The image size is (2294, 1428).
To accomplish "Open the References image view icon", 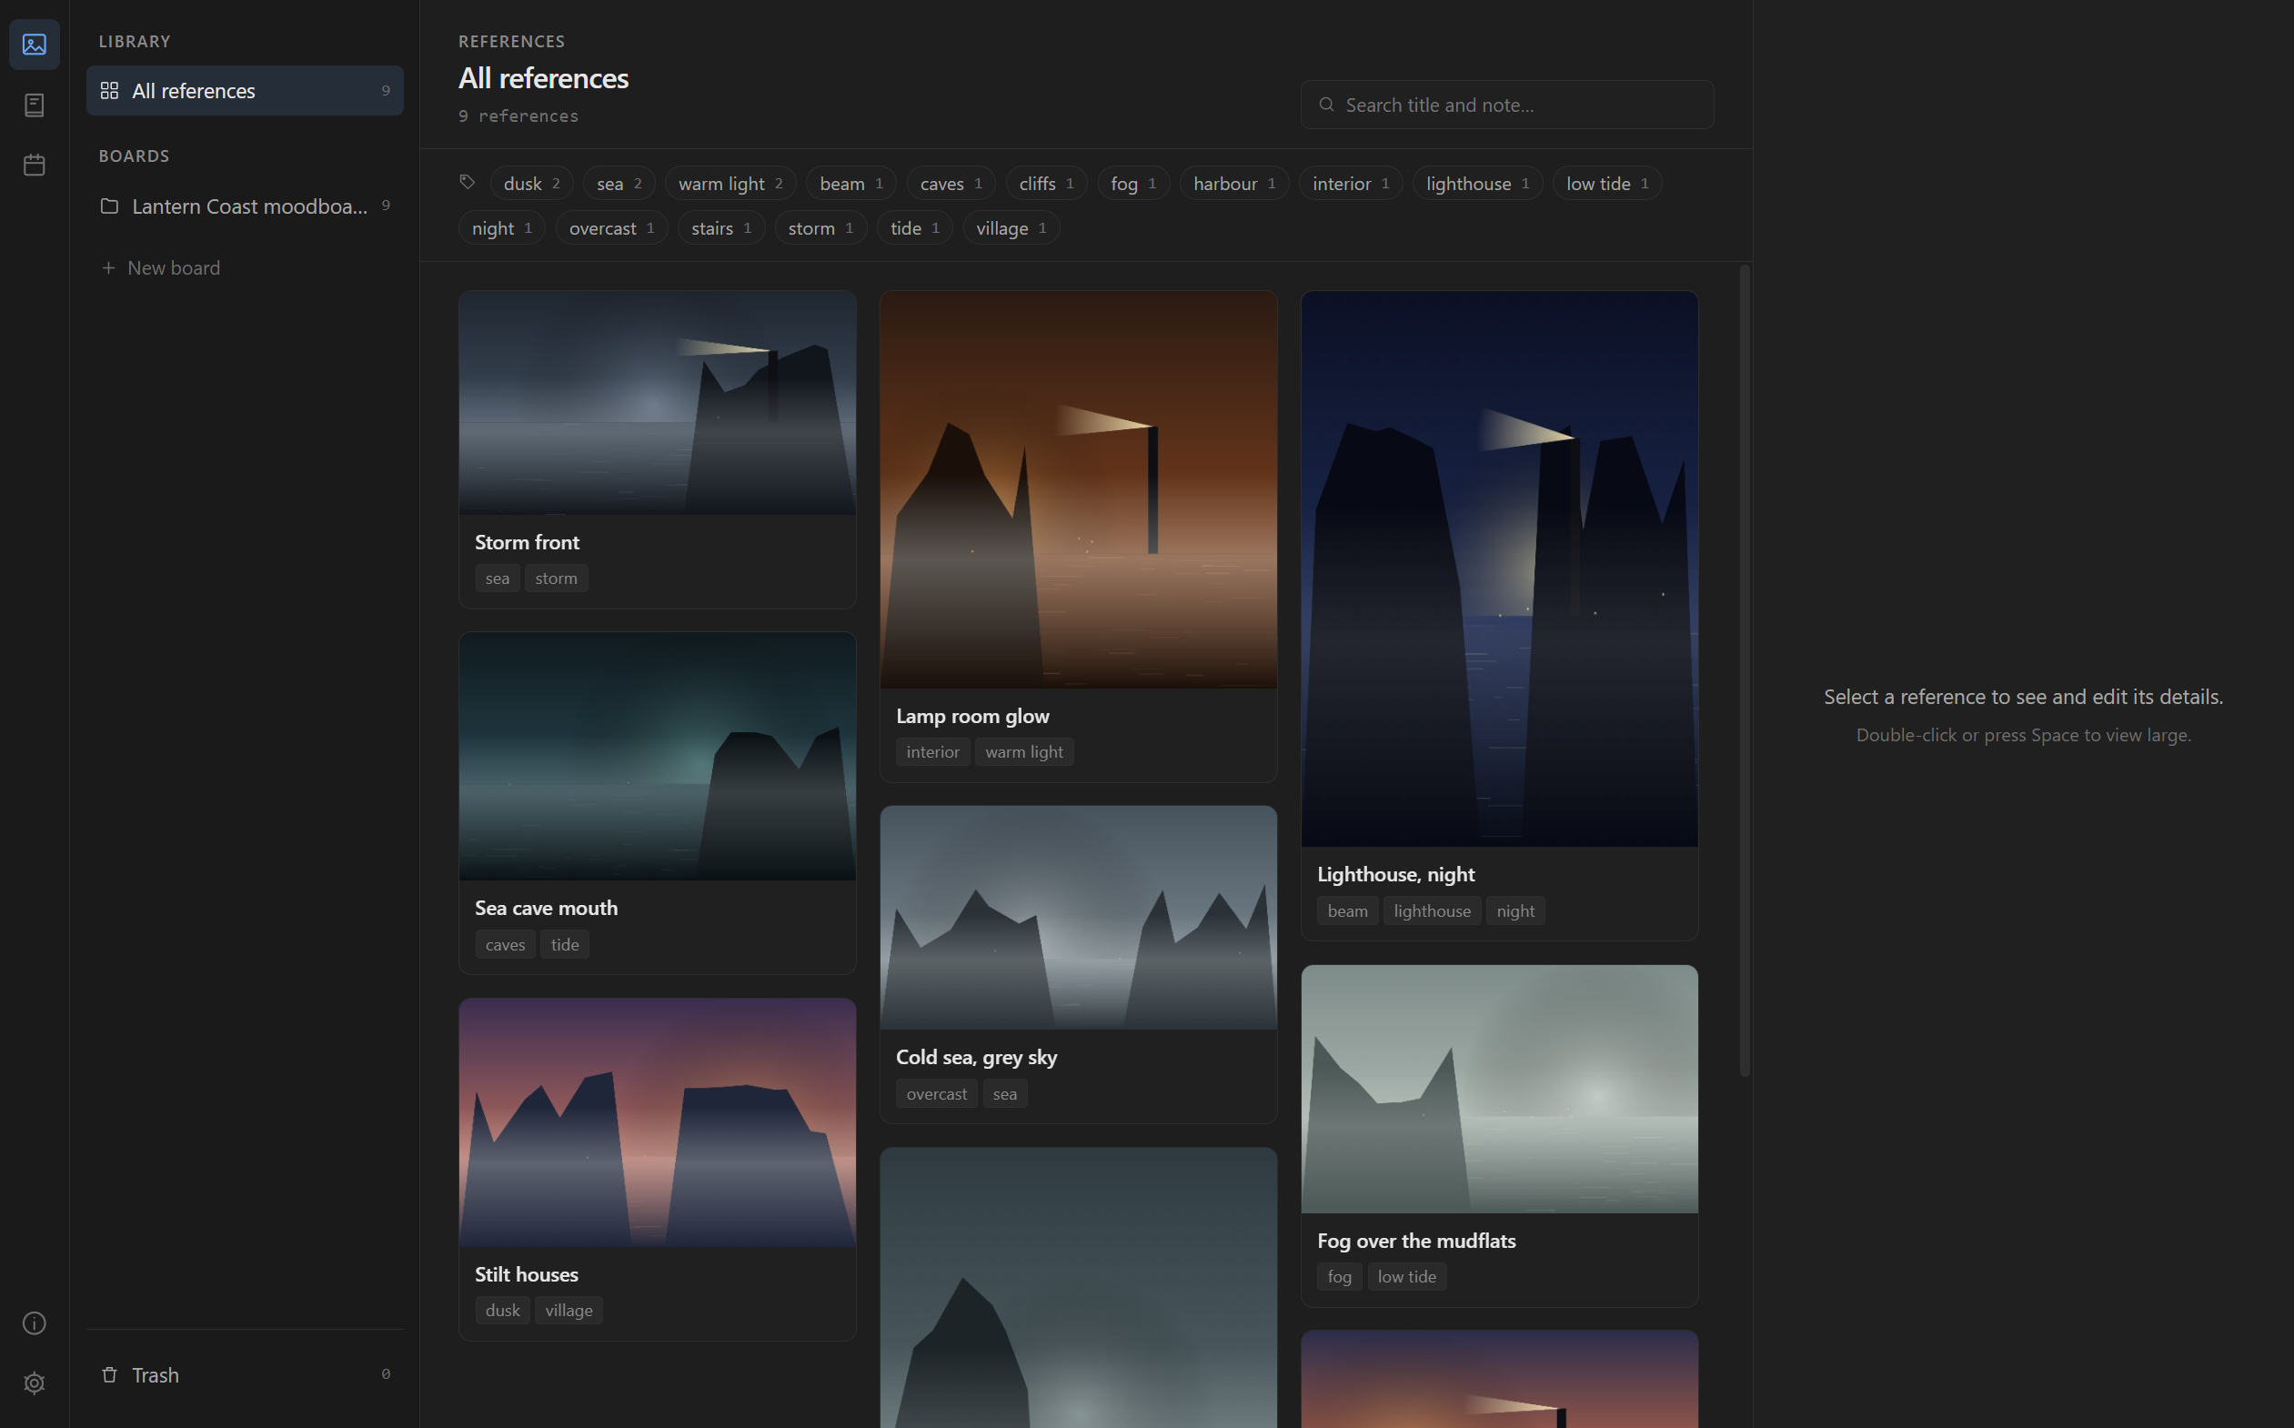I will (x=34, y=45).
